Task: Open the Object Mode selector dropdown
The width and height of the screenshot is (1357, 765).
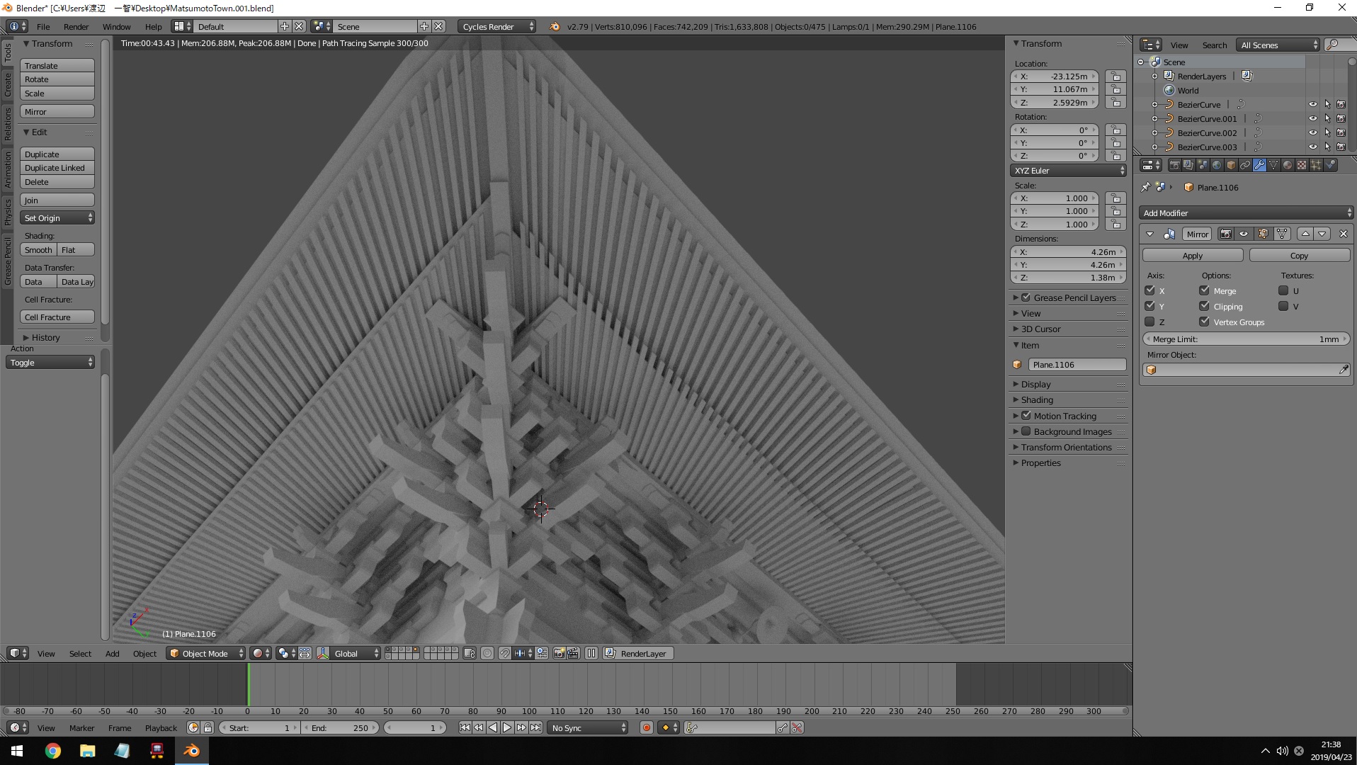Action: click(x=205, y=653)
